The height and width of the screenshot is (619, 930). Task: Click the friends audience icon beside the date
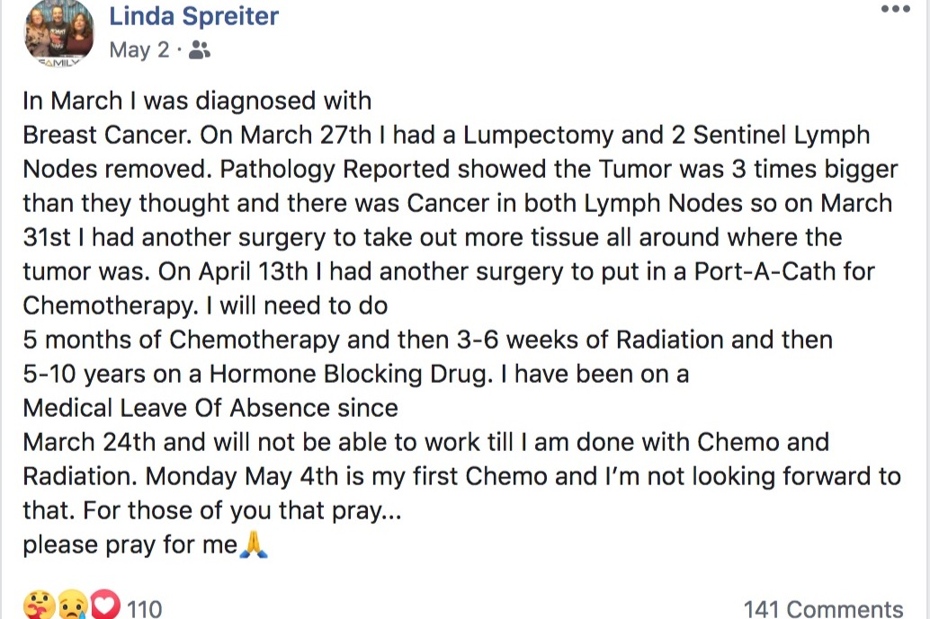coord(200,50)
